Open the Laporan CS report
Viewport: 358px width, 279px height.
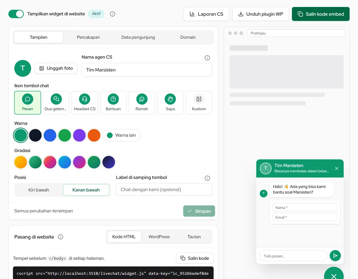pos(206,14)
